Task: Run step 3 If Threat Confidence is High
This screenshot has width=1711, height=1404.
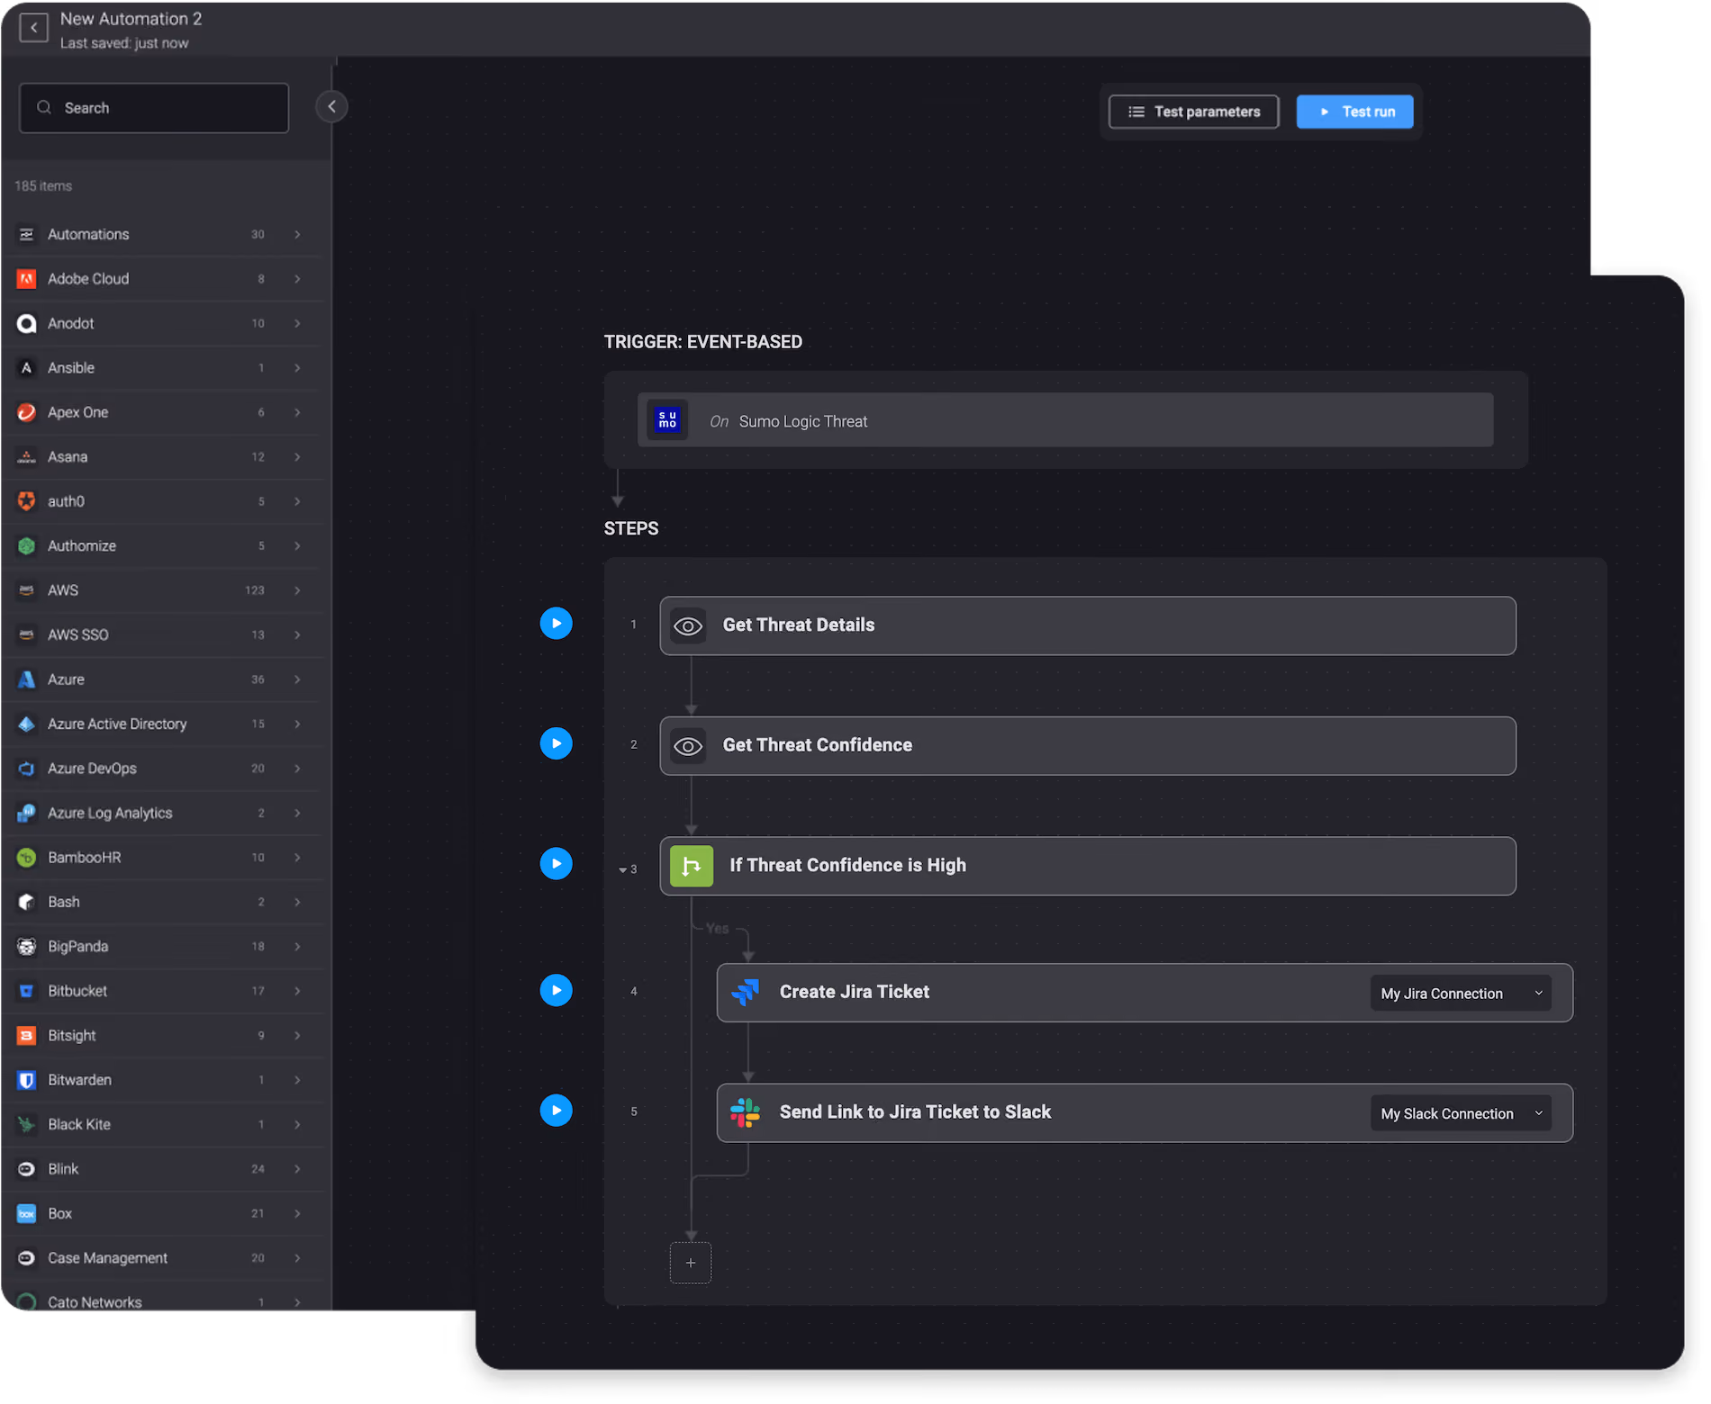Action: (557, 864)
